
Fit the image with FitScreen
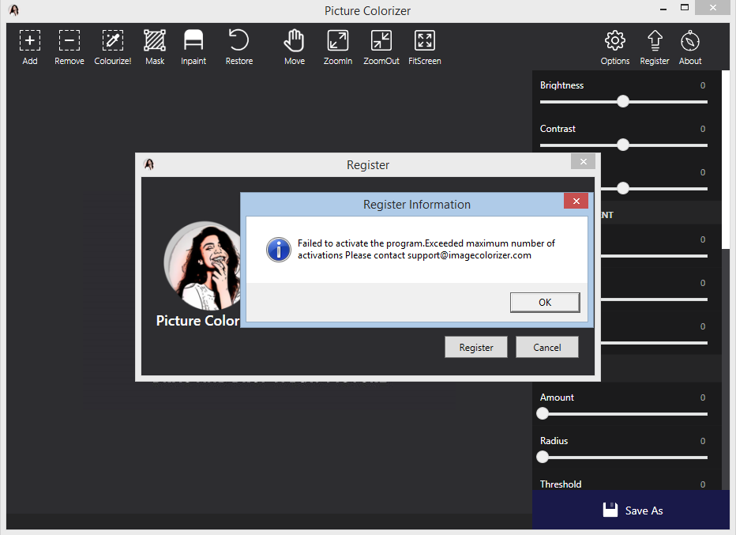point(424,47)
